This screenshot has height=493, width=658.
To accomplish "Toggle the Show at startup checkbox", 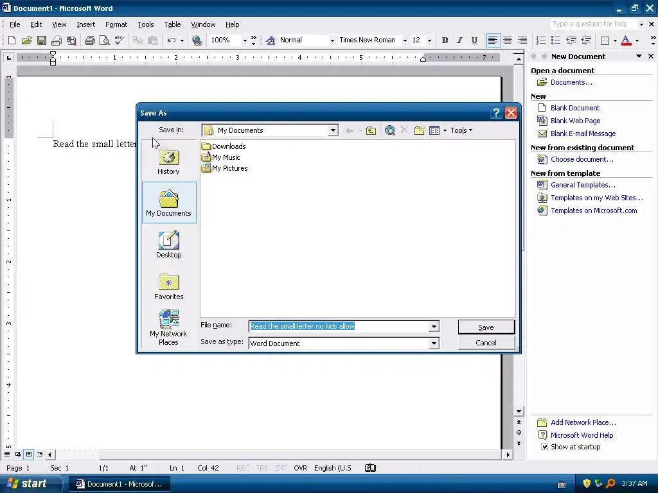I will (x=544, y=447).
